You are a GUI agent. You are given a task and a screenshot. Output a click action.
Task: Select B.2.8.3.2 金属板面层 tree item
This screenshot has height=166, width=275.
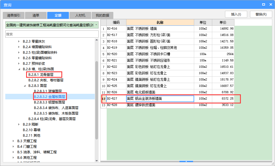[x=49, y=97]
